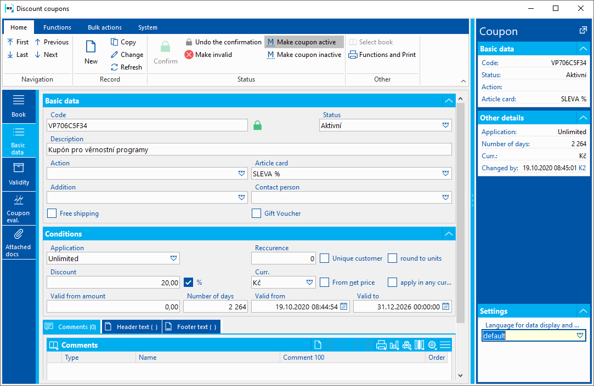
Task: Enable Free shipping checkbox
Action: pyautogui.click(x=52, y=213)
